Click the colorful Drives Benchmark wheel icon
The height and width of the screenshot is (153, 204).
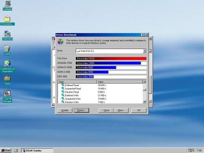[60, 42]
